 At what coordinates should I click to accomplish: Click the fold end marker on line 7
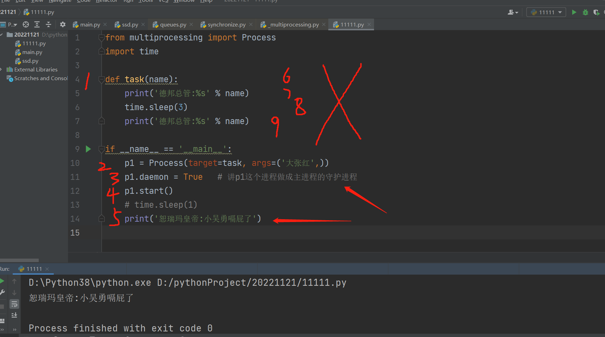click(x=102, y=121)
